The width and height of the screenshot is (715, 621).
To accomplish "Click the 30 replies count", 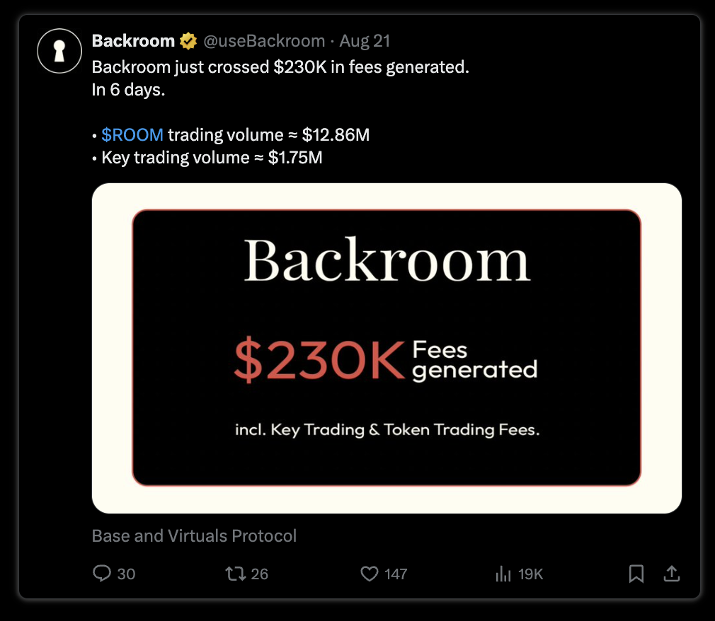I will pyautogui.click(x=126, y=574).
